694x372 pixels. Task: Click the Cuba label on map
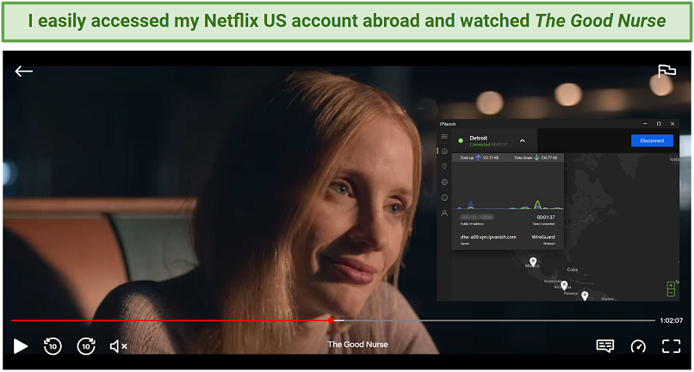[x=573, y=270]
